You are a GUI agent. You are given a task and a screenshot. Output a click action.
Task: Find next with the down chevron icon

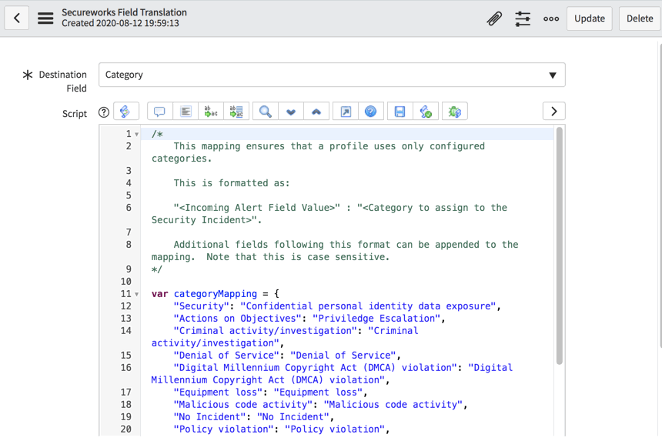pos(291,112)
